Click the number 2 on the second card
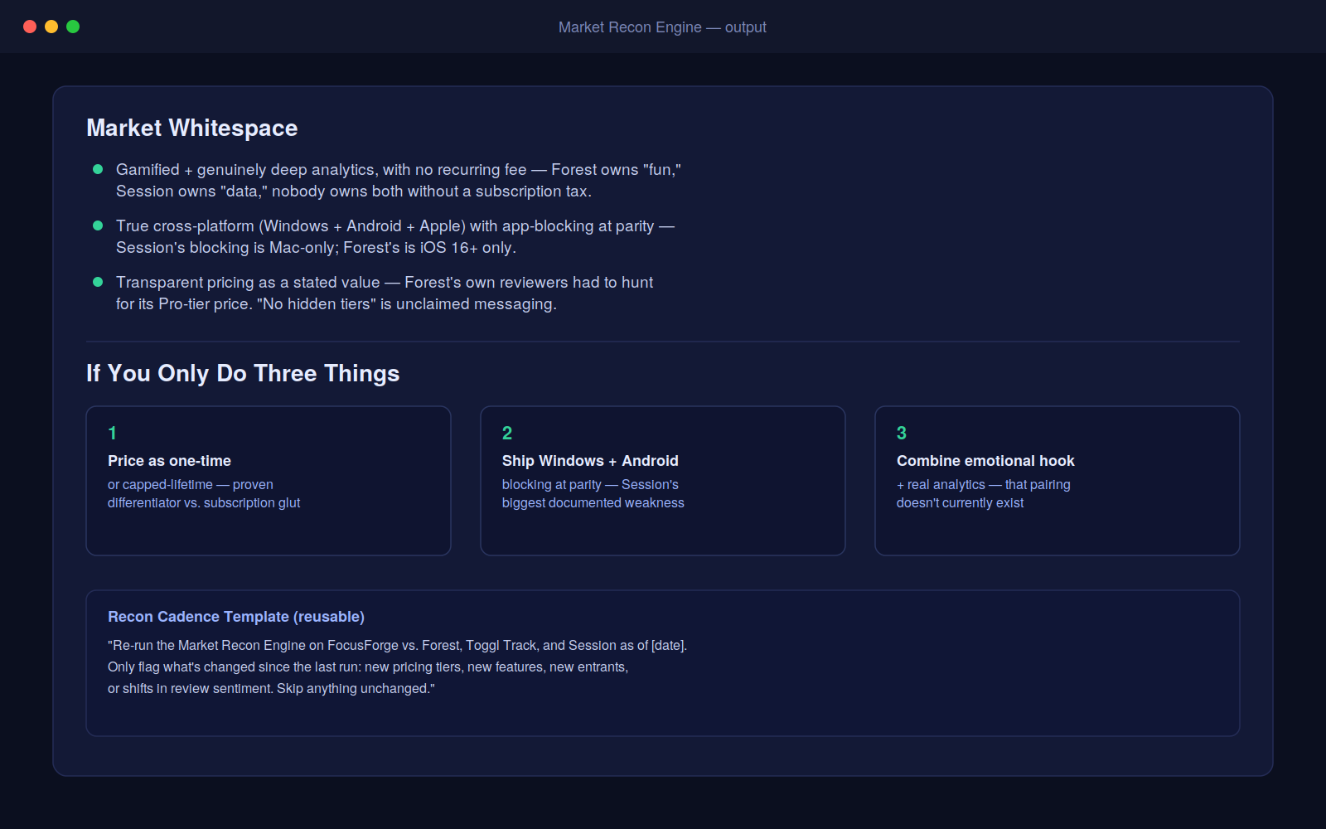Image resolution: width=1326 pixels, height=829 pixels. [507, 433]
